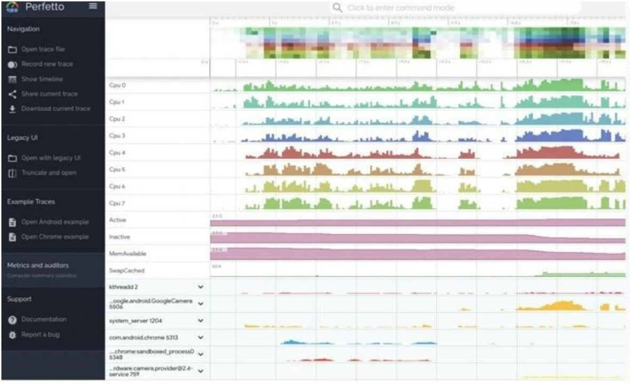Expand the system_server 1204 process track
Image resolution: width=630 pixels, height=384 pixels.
point(201,321)
